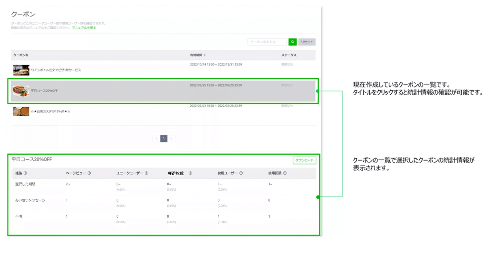Viewport: 502px width, 258px height.
Task: Select page 1 in pagination
Action: click(164, 138)
